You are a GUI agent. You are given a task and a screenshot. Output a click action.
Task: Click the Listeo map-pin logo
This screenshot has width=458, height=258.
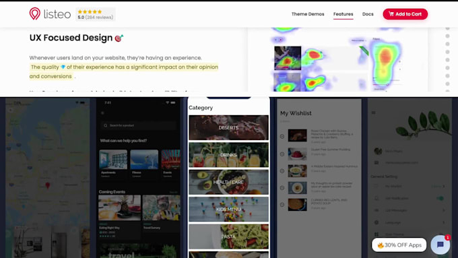(x=35, y=13)
